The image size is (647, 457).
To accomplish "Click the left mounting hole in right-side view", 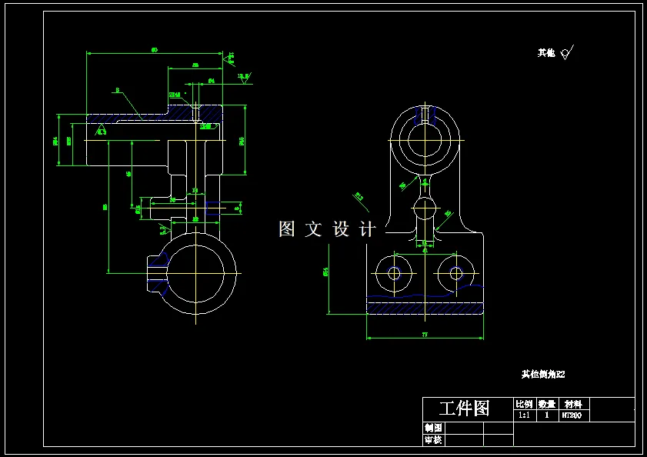I will (394, 273).
